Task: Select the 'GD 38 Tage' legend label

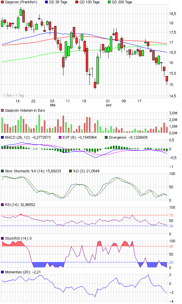Action: [x=58, y=2]
